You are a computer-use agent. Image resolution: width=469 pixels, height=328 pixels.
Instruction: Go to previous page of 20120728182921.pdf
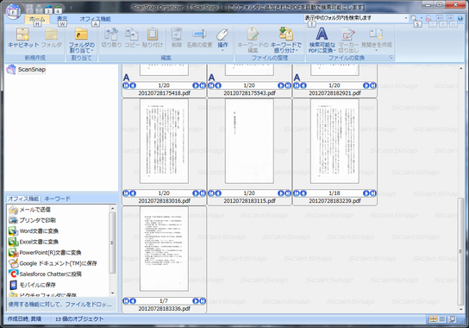(x=303, y=85)
